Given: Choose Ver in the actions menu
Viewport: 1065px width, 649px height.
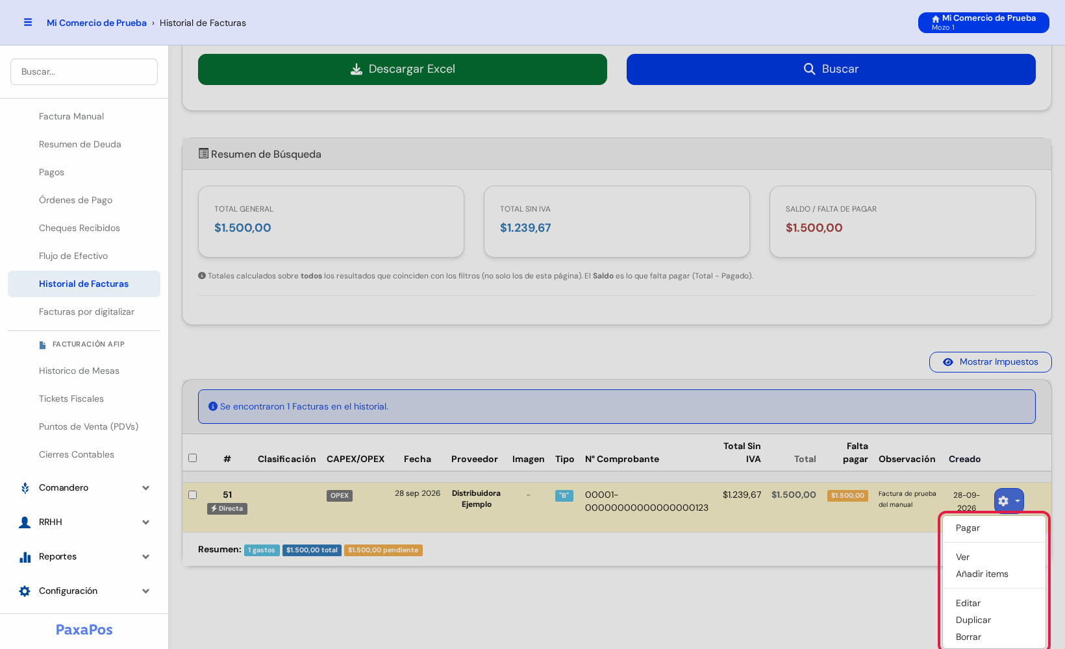Looking at the screenshot, I should [x=994, y=557].
